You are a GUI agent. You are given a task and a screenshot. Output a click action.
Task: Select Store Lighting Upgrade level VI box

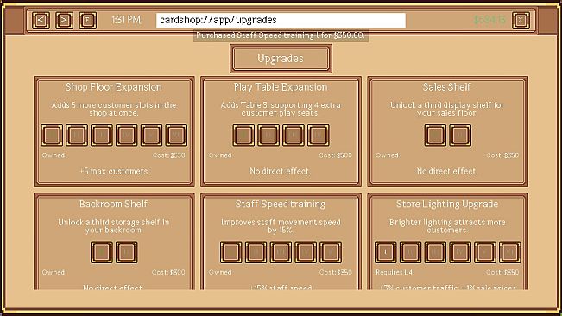tap(510, 252)
